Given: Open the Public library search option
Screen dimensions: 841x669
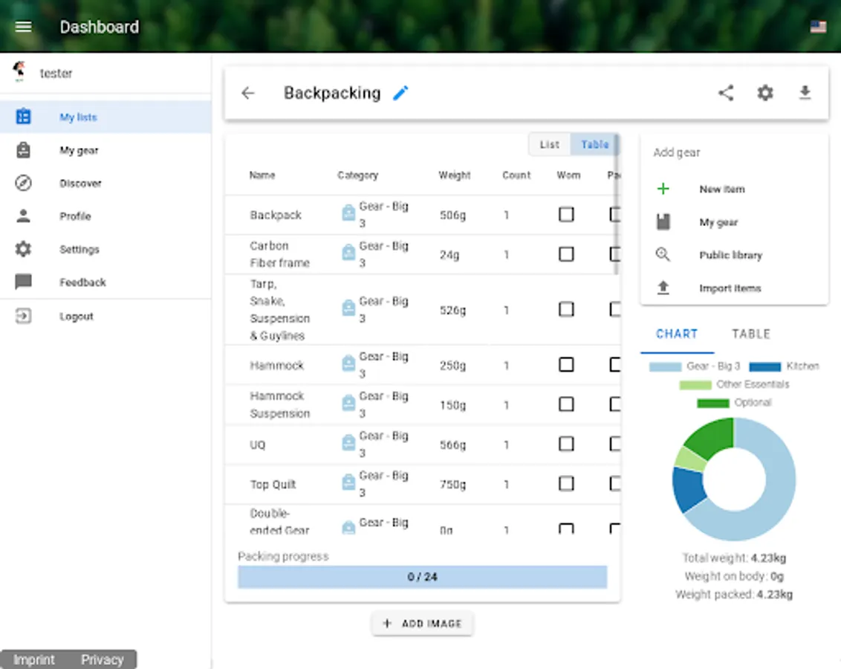Looking at the screenshot, I should 663,254.
